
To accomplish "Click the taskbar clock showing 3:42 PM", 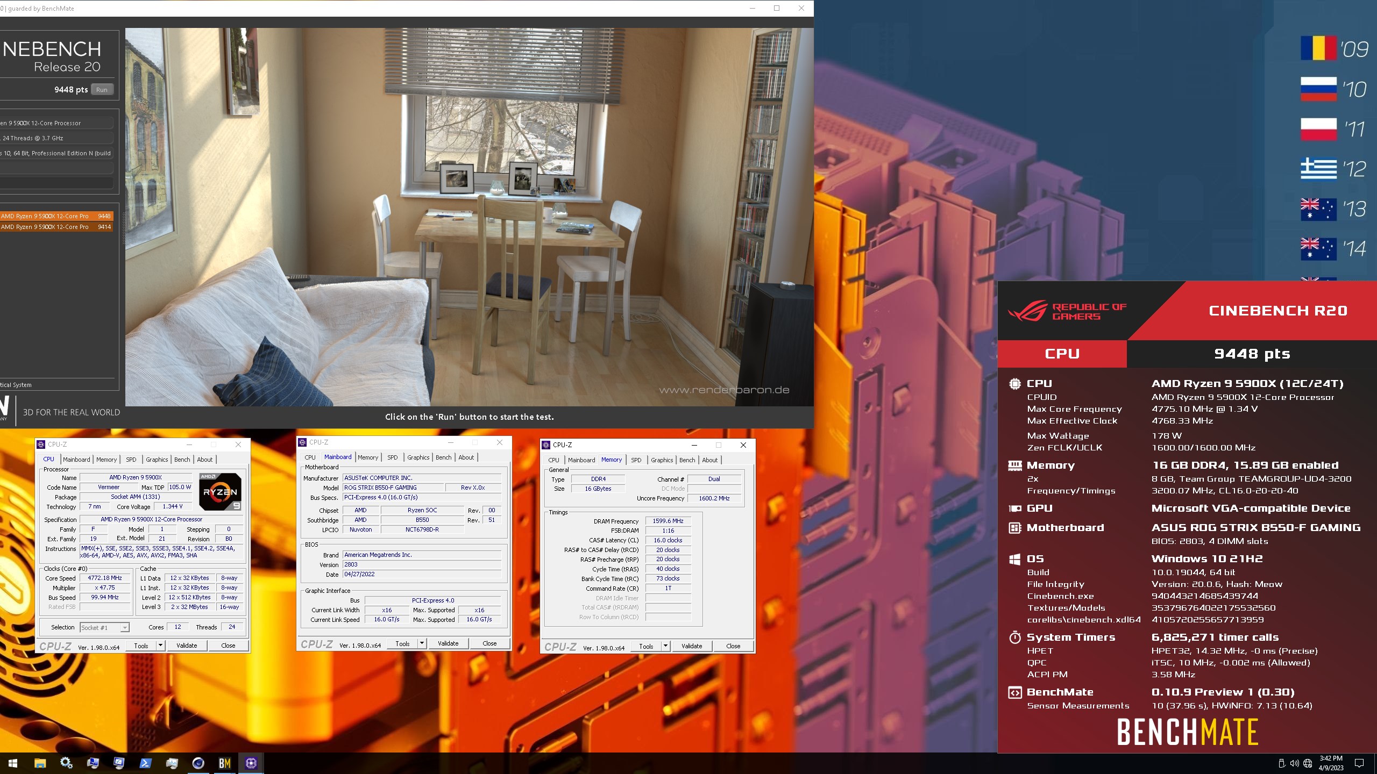I will click(x=1331, y=763).
